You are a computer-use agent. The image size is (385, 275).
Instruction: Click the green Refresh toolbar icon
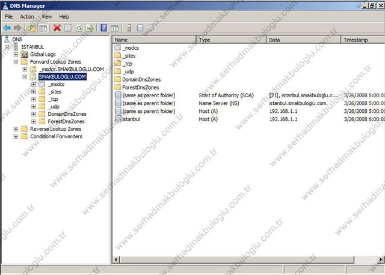click(79, 28)
